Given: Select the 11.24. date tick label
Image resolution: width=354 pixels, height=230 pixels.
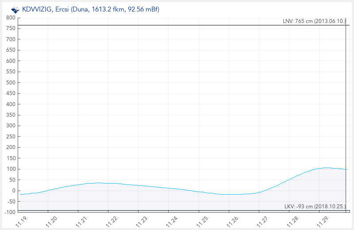Looking at the screenshot, I should click(173, 220).
